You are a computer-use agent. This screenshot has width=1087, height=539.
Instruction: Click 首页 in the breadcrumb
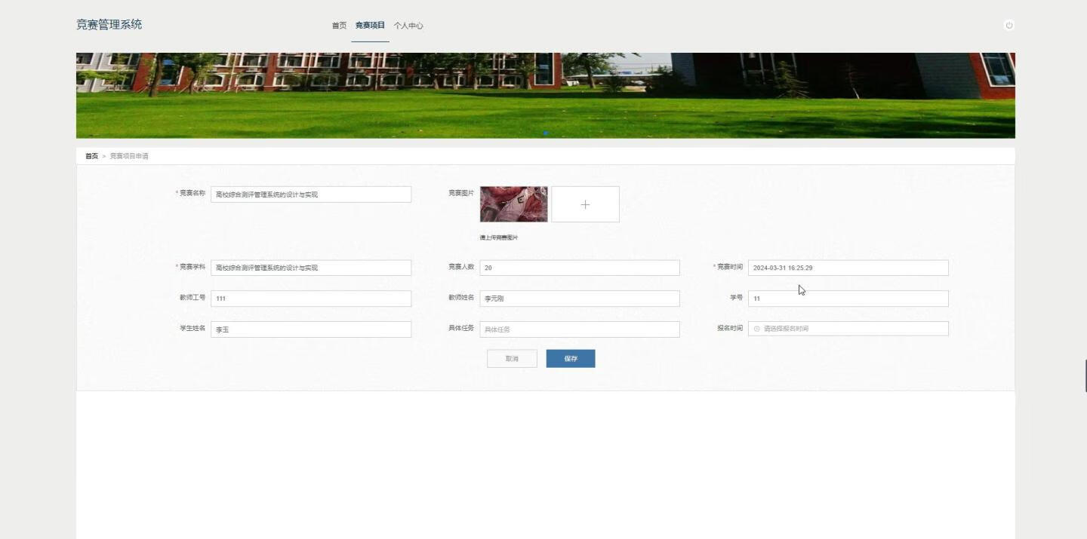coord(91,156)
